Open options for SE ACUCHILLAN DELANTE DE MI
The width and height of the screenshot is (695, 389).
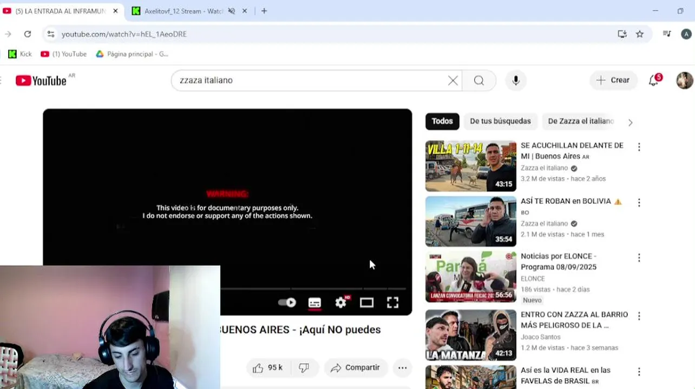(639, 147)
